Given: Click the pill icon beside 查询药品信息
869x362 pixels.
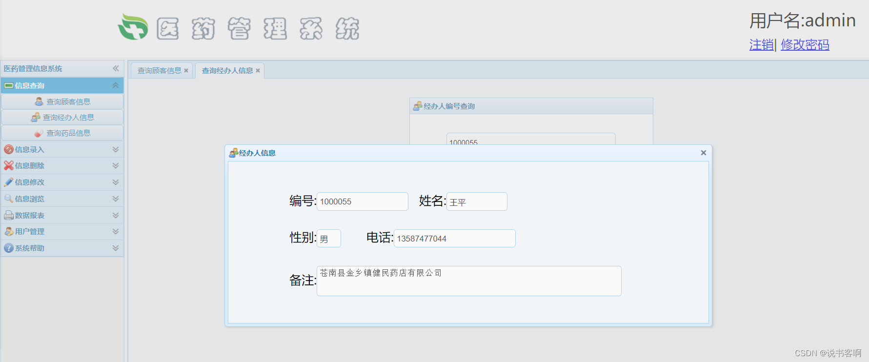Looking at the screenshot, I should tap(39, 133).
